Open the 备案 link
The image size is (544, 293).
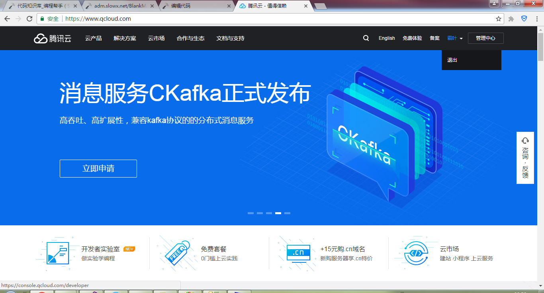pos(435,38)
